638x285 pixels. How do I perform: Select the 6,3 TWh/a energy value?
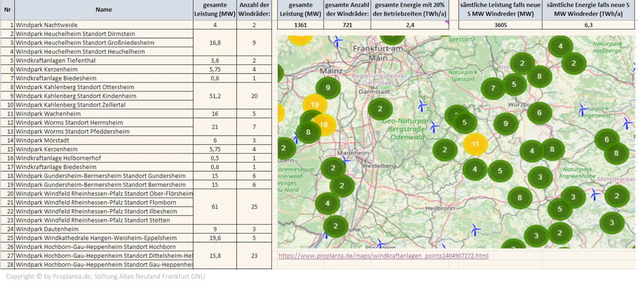[589, 25]
